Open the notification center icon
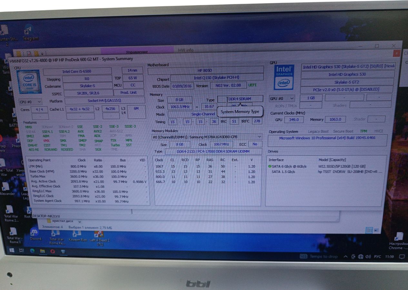Screen dimensions: 408x290 tap(402, 257)
